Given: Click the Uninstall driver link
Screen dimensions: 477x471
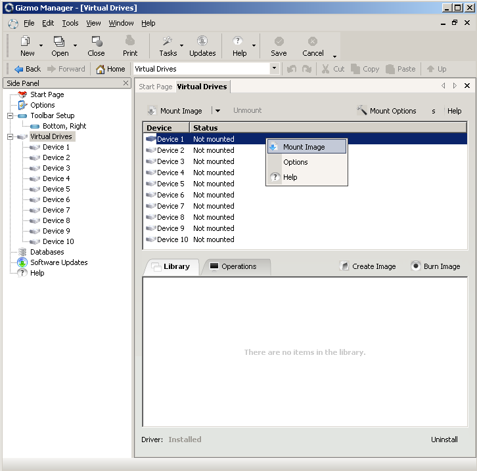Looking at the screenshot, I should click(444, 440).
